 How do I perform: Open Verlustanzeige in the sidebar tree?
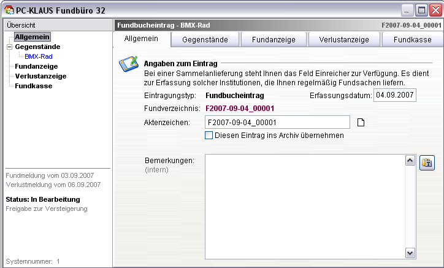40,76
